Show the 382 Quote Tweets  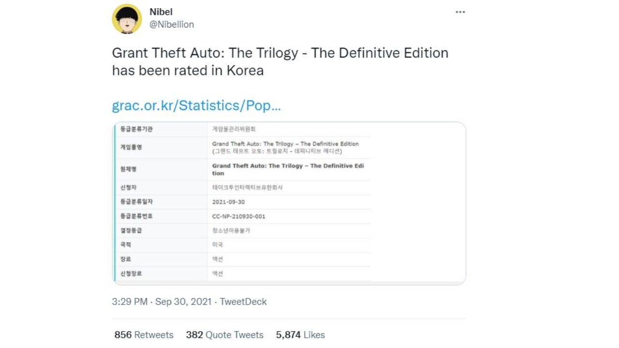click(x=224, y=335)
